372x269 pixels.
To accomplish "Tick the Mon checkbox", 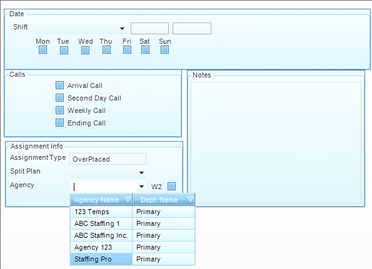I will [x=43, y=50].
